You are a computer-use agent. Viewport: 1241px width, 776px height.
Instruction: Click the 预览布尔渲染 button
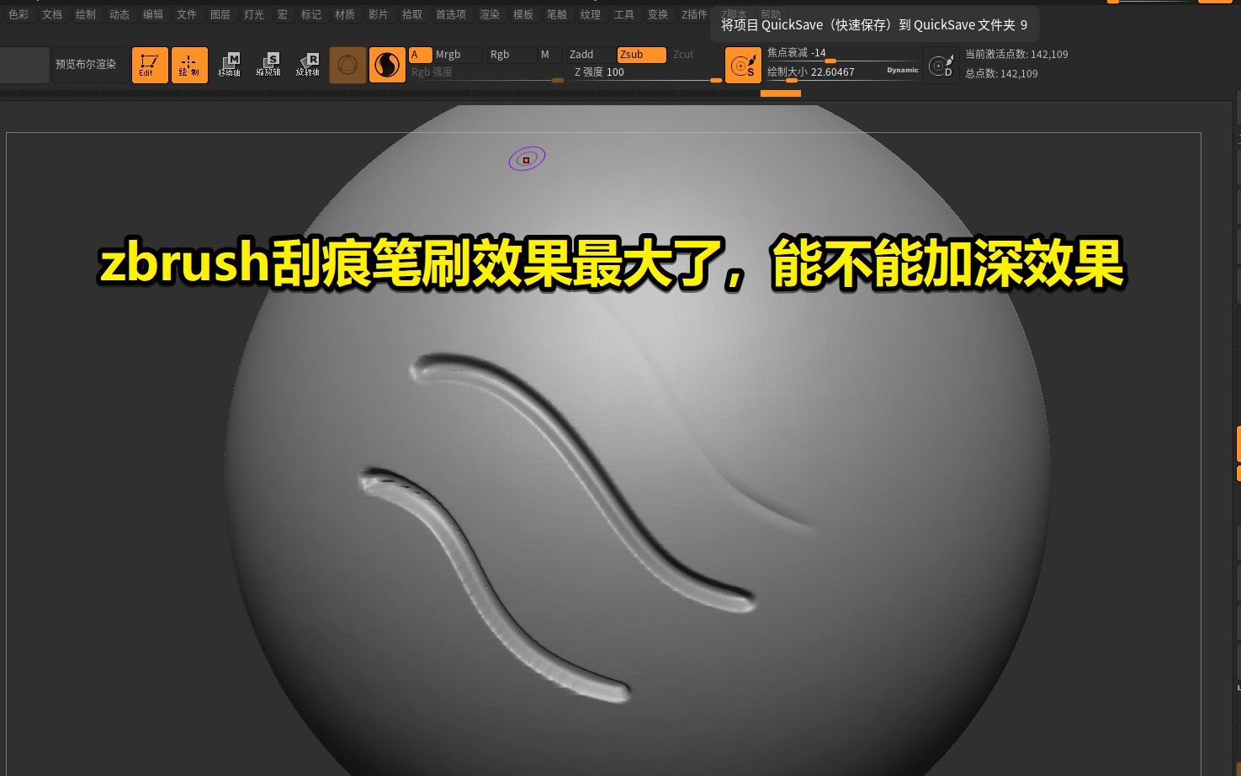[x=87, y=64]
